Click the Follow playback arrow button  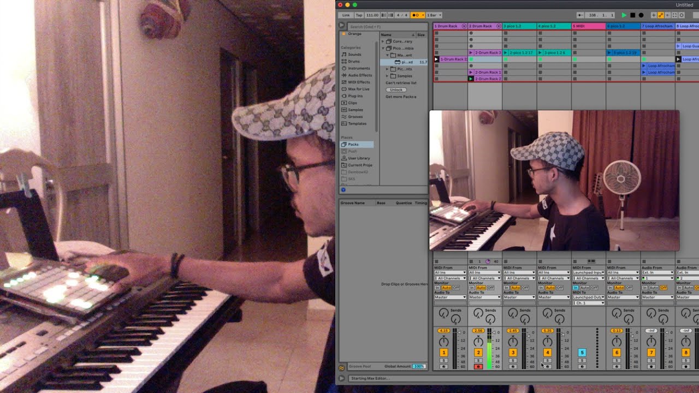[x=580, y=15]
